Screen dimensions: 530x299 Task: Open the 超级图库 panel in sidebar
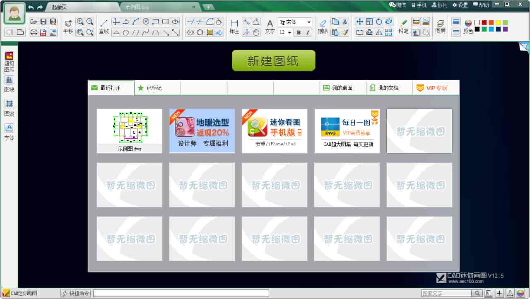[9, 58]
